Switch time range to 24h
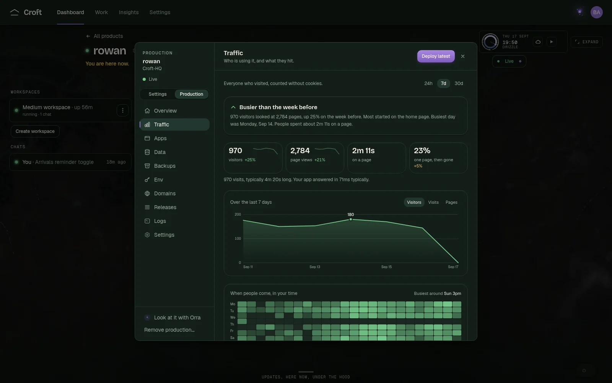Viewport: 612px width, 383px height. point(428,83)
